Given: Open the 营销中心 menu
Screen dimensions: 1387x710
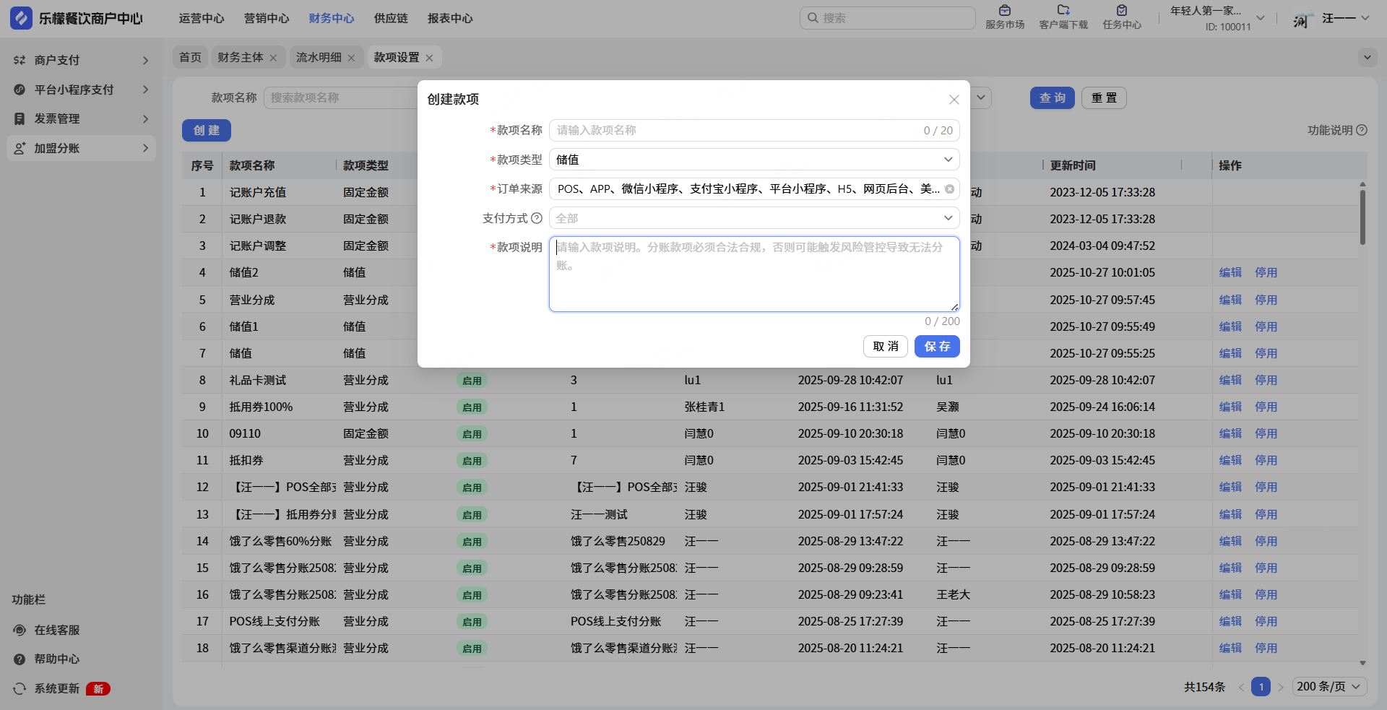Looking at the screenshot, I should 267,18.
